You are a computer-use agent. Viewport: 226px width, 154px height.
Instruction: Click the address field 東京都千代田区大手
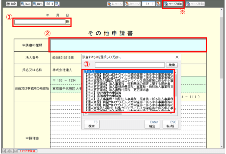(67, 89)
